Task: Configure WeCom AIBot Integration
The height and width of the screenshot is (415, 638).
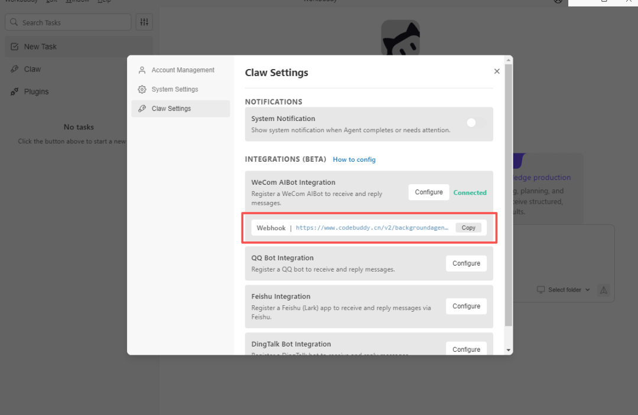Action: click(428, 192)
